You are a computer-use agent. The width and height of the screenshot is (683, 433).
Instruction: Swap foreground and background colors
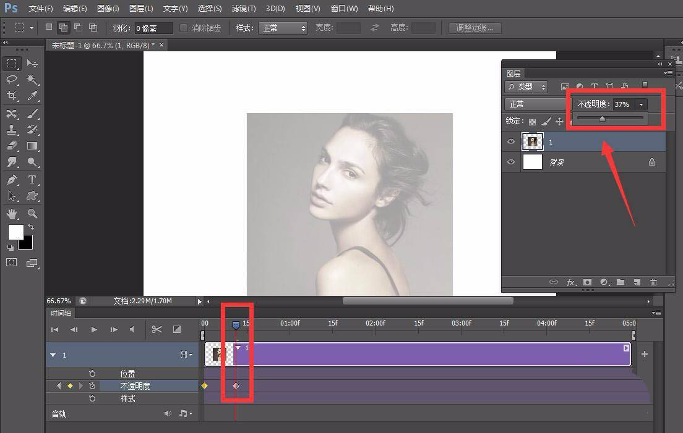(x=31, y=227)
